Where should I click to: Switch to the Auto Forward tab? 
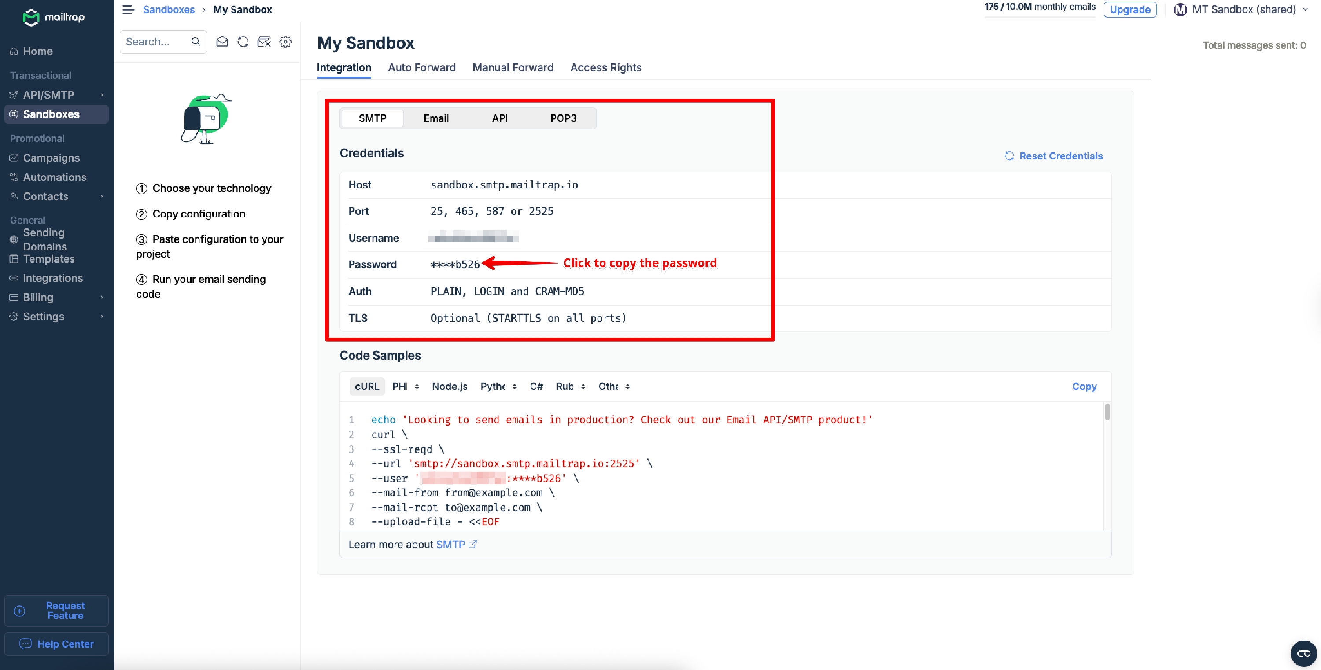click(421, 68)
